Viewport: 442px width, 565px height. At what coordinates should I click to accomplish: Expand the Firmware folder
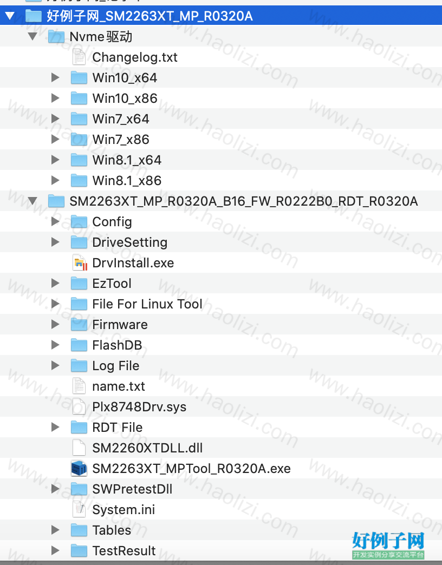pos(55,324)
